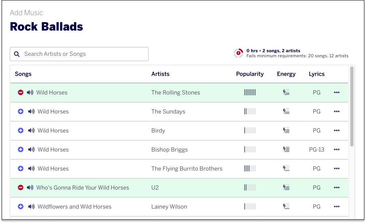Preview Lainey Wilson's song audio
Screen dimensions: 366x223
pos(31,207)
